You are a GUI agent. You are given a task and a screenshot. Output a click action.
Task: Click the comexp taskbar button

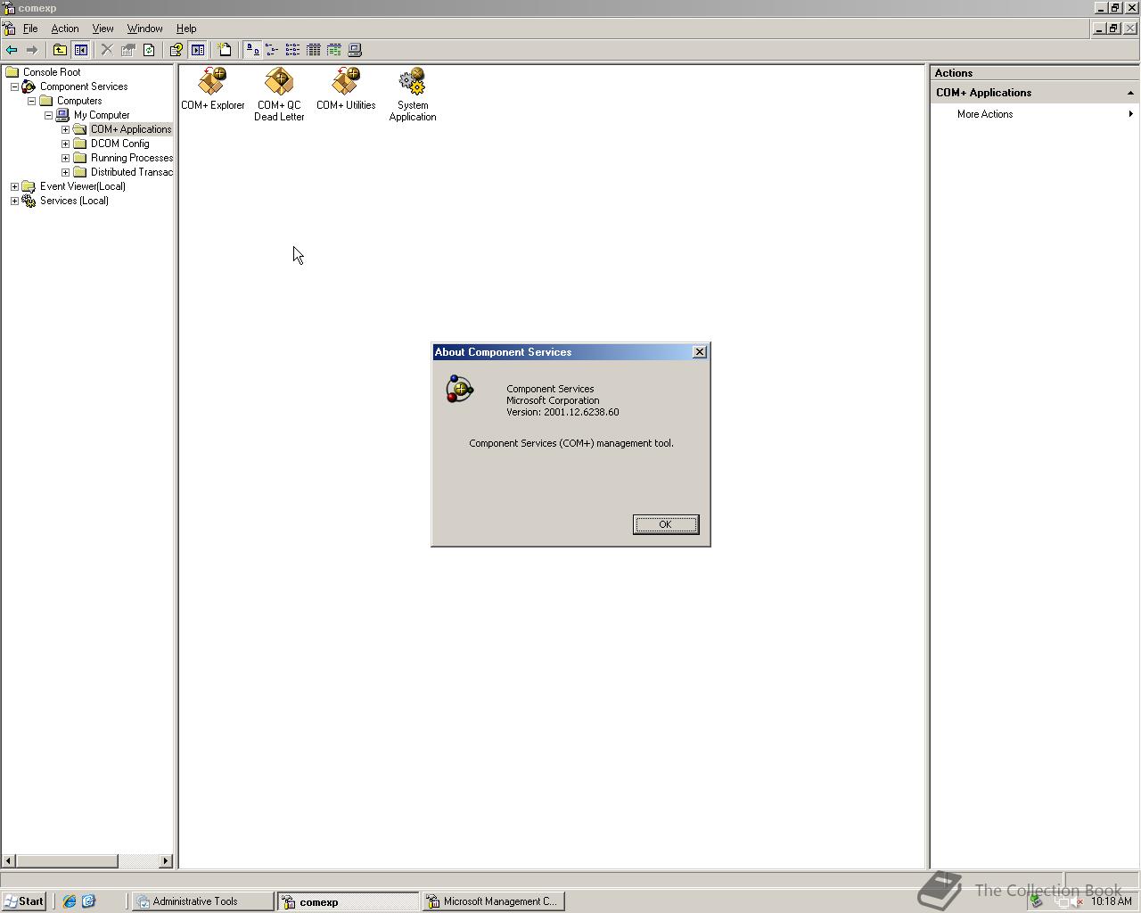point(348,901)
